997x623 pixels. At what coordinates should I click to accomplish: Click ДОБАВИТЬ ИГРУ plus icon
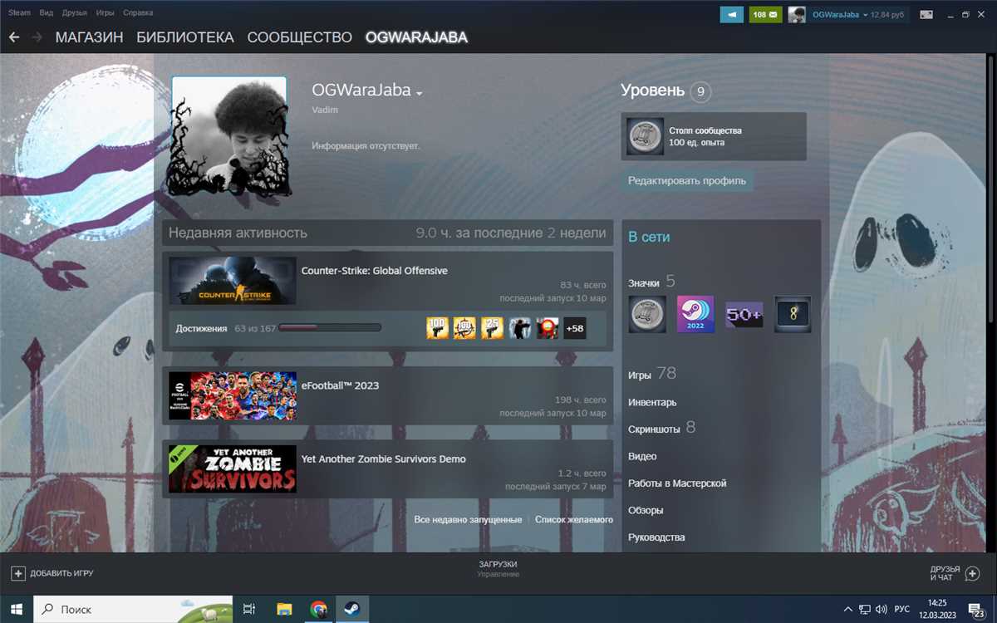coord(17,573)
